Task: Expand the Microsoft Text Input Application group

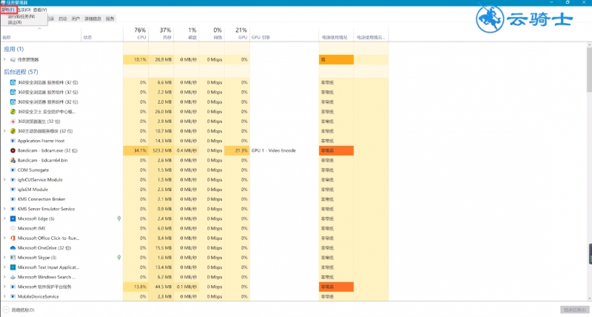Action: tap(4, 267)
